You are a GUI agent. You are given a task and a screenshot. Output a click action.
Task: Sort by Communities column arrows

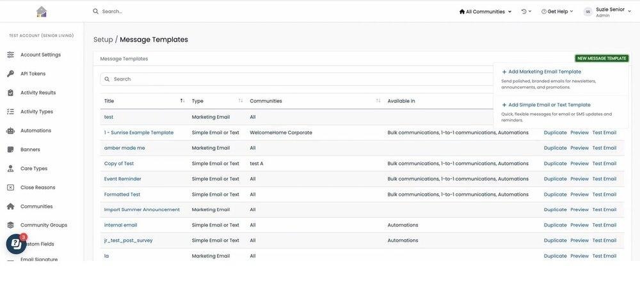tap(378, 101)
